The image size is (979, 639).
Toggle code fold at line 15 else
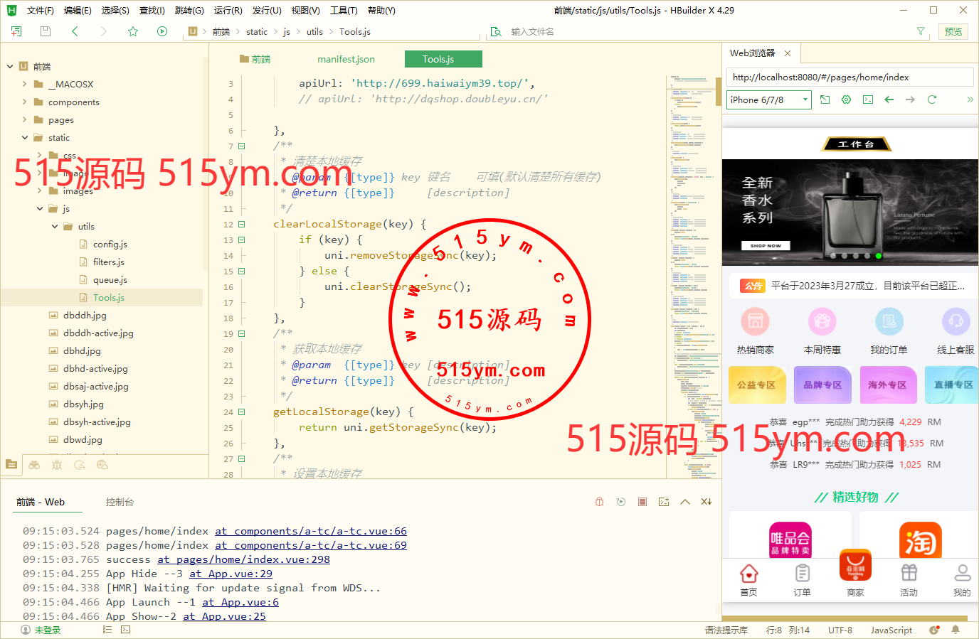click(x=241, y=272)
